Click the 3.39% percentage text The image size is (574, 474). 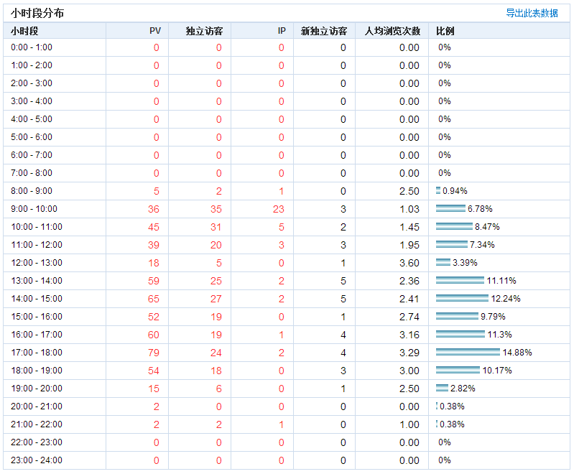465,262
